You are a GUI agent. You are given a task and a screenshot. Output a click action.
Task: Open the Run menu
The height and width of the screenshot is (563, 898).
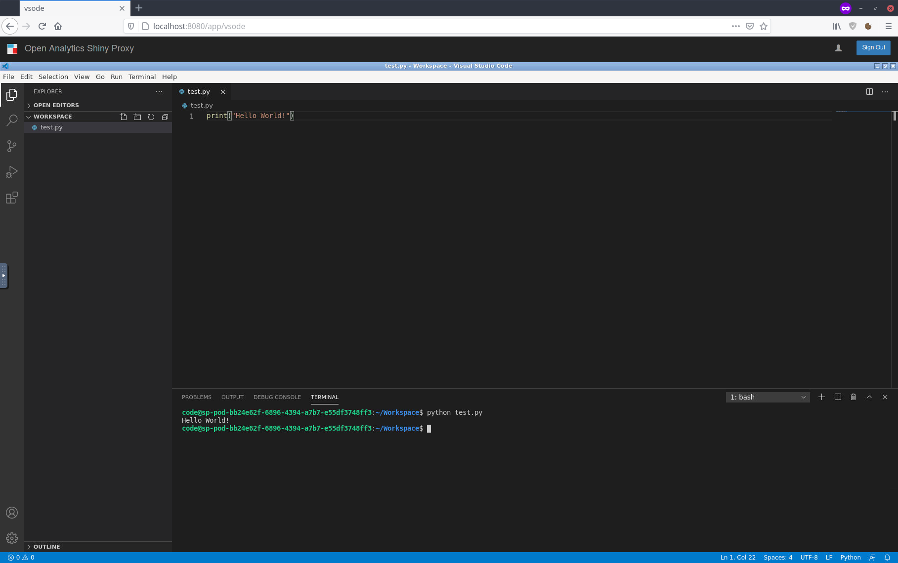(117, 77)
